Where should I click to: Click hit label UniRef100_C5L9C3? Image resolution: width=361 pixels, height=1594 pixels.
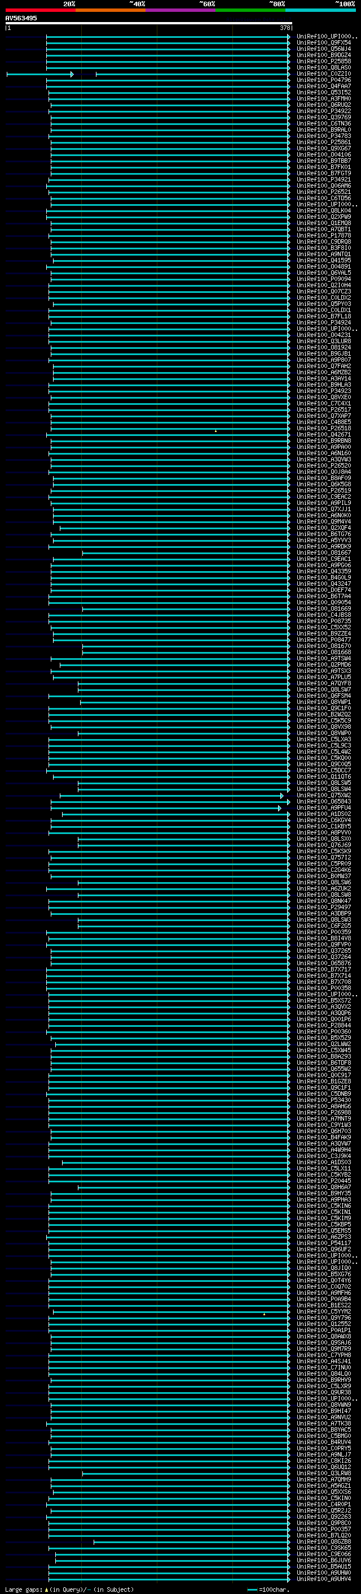tap(324, 746)
